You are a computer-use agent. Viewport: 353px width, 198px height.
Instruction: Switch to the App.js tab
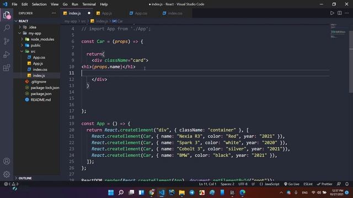click(x=110, y=13)
